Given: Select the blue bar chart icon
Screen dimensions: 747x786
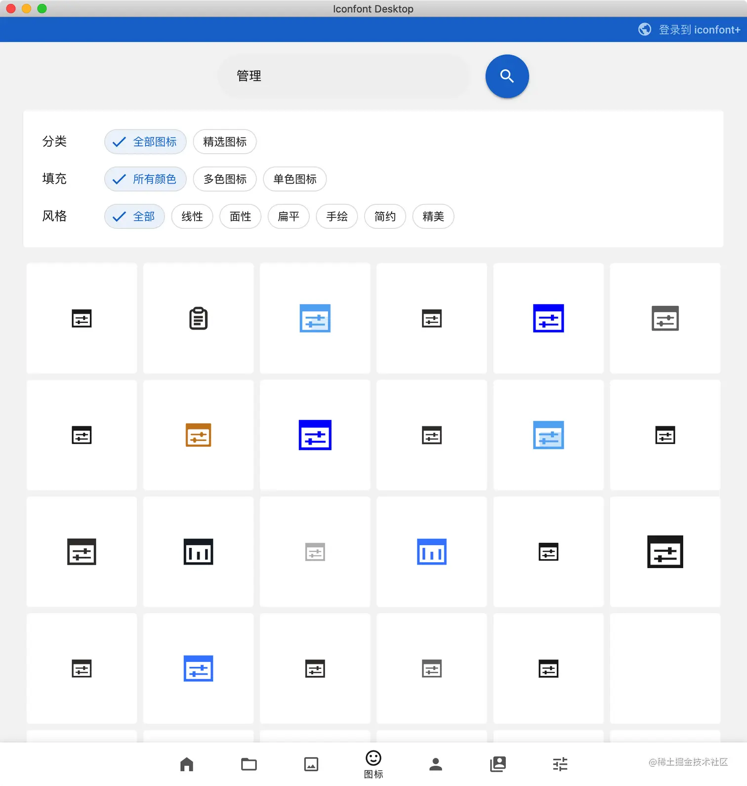Looking at the screenshot, I should [432, 552].
